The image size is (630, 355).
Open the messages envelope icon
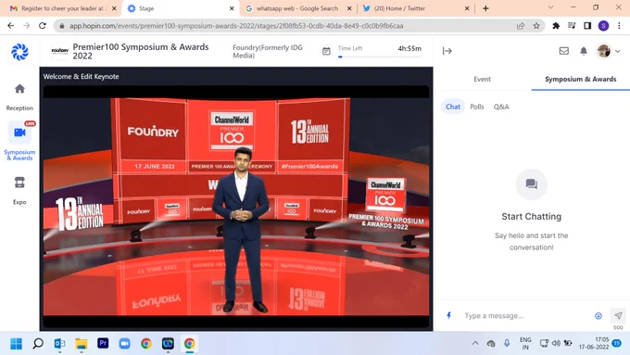click(x=563, y=51)
